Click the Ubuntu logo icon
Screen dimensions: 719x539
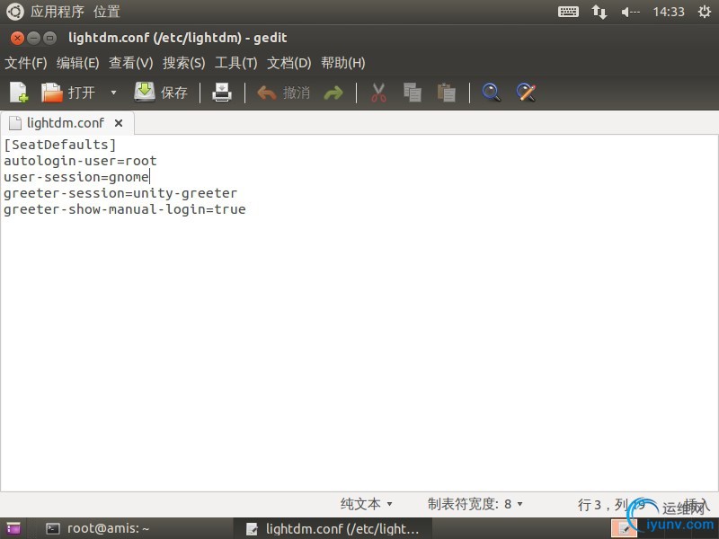[14, 12]
